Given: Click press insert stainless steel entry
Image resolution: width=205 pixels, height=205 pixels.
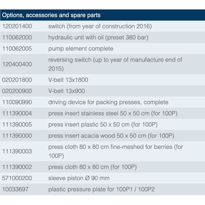Looking at the screenshot, I should click(x=113, y=114).
